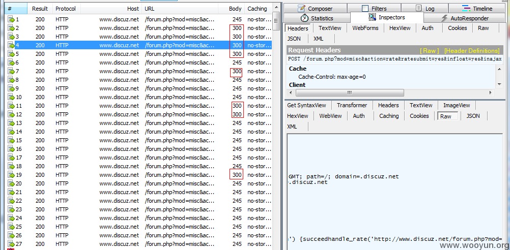
Task: Open the response Transformer tab
Action: 352,105
